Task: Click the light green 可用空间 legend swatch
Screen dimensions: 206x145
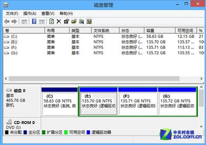Action: point(66,132)
